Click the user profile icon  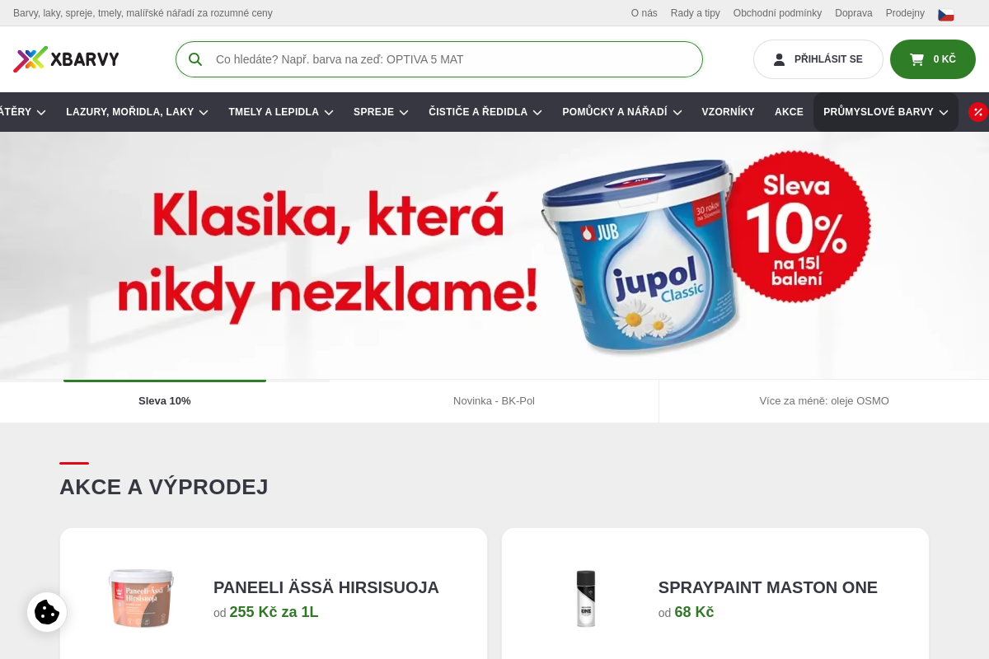point(779,59)
